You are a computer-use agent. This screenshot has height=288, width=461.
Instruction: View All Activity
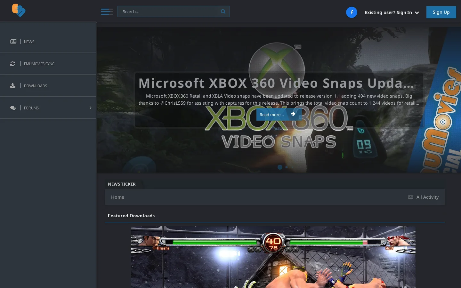click(423, 197)
